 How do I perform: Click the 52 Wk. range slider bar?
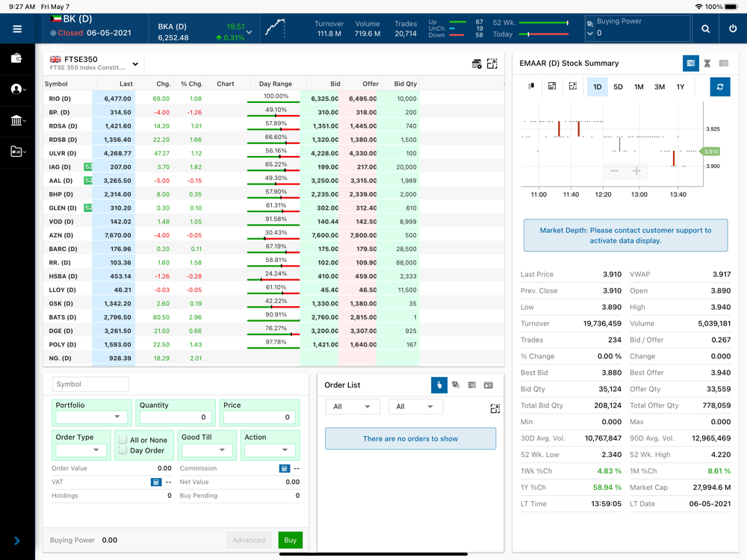click(544, 23)
